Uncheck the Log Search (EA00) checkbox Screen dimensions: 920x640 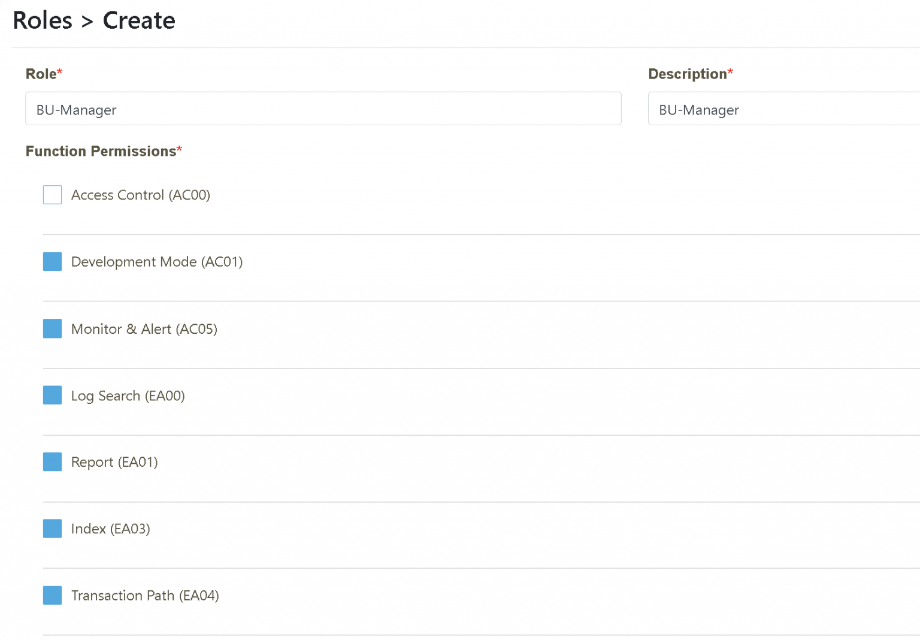click(52, 396)
